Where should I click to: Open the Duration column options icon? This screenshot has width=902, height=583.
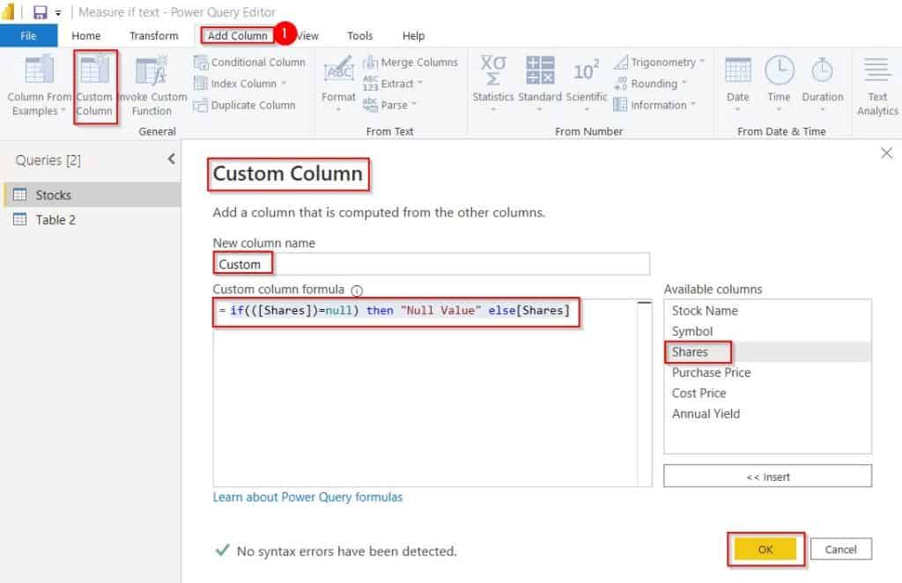tap(822, 70)
